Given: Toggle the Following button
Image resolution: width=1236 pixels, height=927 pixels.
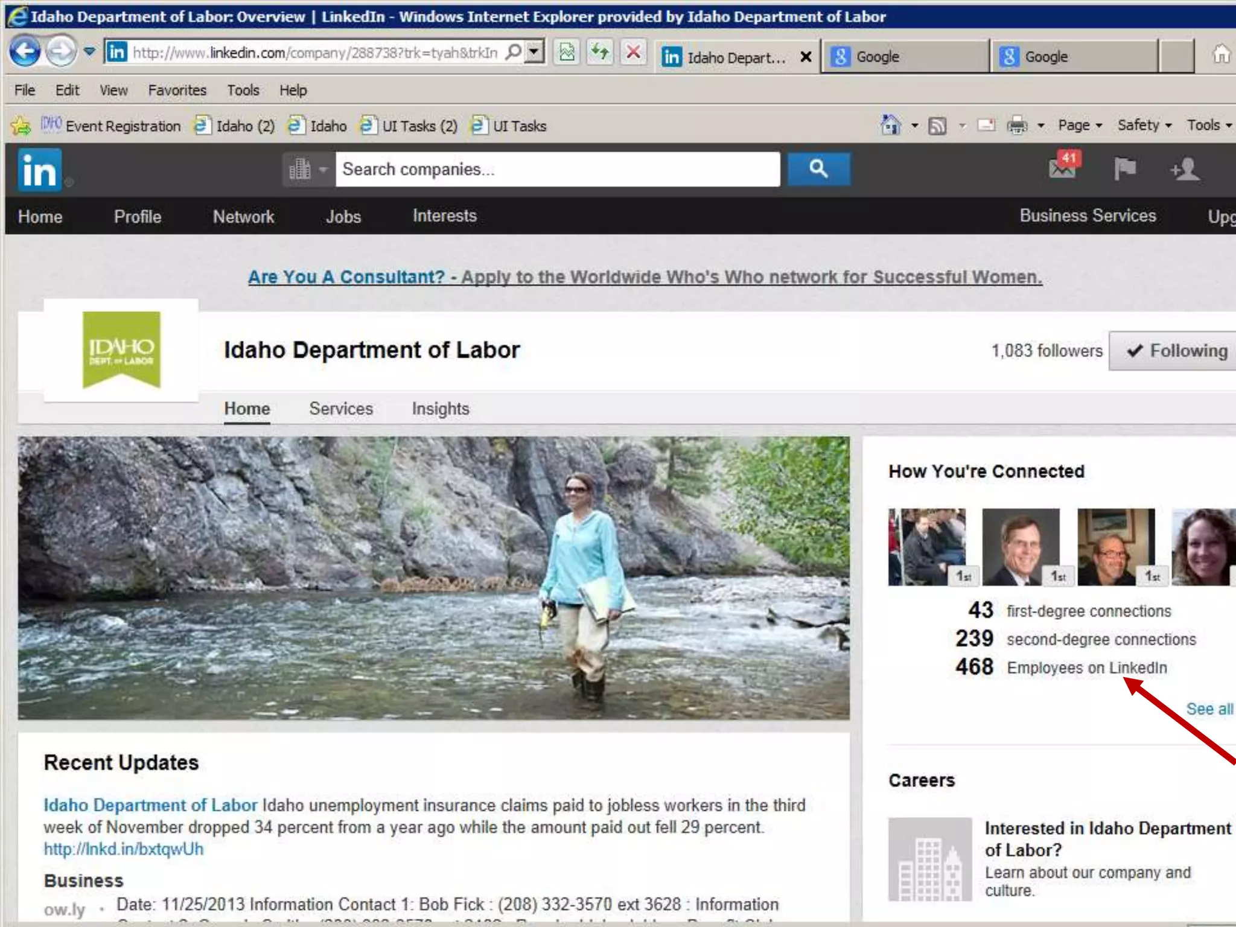Looking at the screenshot, I should pos(1177,351).
